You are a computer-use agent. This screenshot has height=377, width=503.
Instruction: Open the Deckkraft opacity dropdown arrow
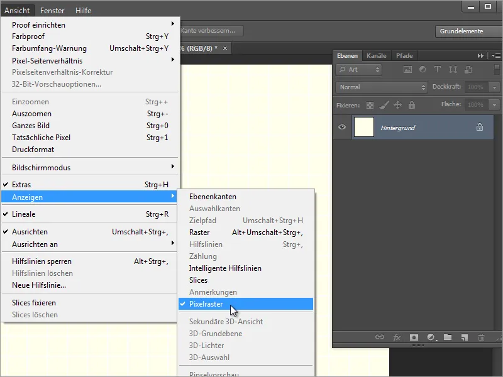click(x=494, y=87)
